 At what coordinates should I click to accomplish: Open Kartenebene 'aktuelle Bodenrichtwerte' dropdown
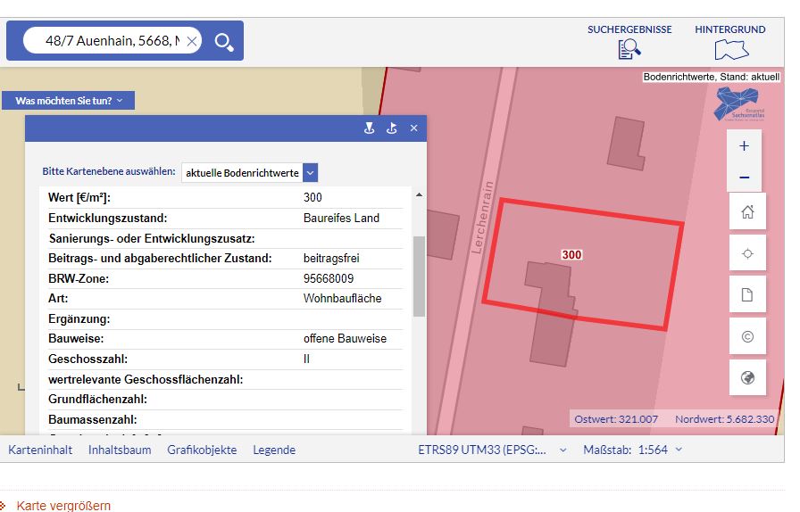click(x=249, y=173)
